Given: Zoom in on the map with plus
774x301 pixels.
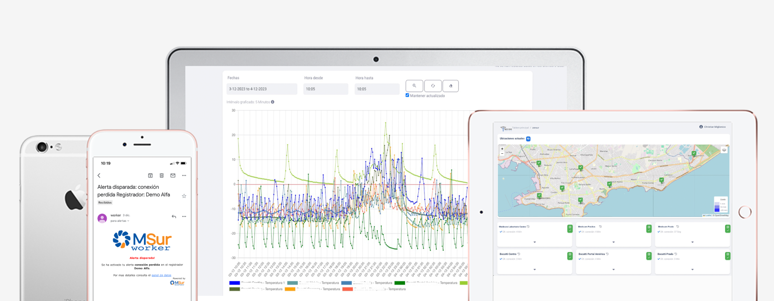Looking at the screenshot, I should tap(502, 149).
